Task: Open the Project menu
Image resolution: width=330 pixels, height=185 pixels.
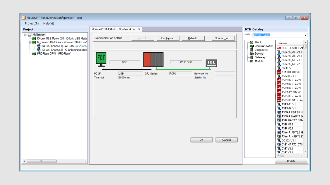Action: [31, 24]
